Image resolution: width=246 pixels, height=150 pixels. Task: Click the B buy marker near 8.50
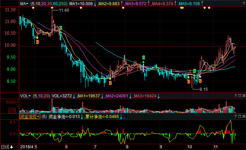110,83
